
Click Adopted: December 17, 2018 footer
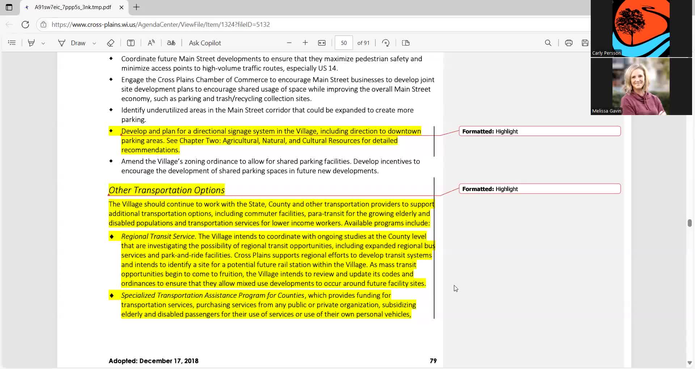click(x=153, y=361)
